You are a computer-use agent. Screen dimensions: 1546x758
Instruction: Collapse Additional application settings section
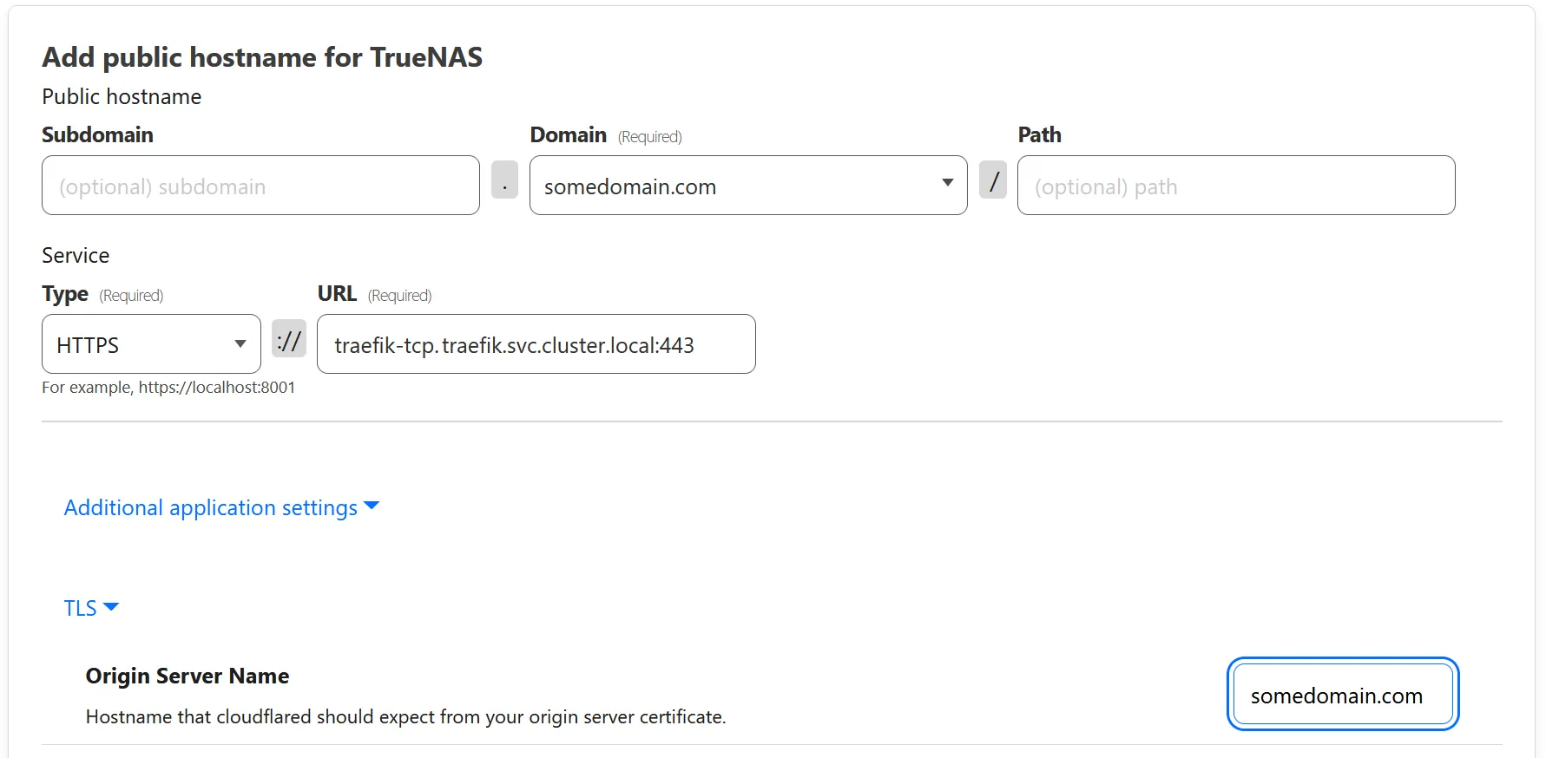(211, 507)
